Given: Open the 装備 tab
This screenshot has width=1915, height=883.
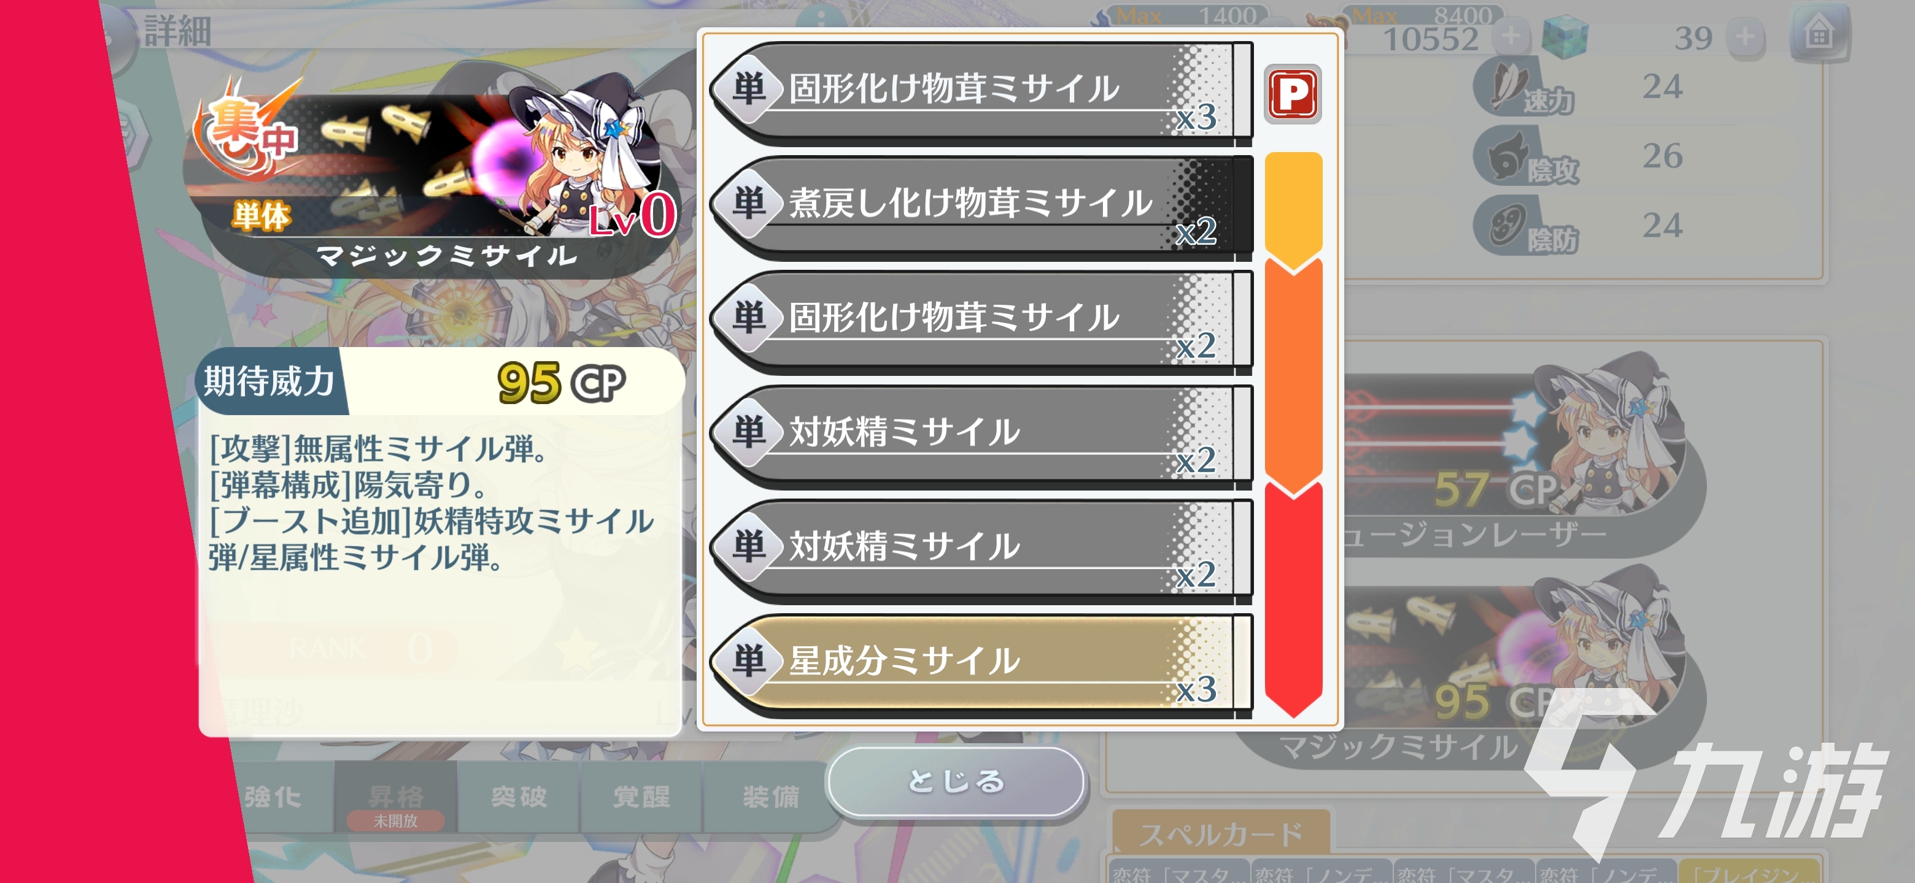Looking at the screenshot, I should 770,797.
